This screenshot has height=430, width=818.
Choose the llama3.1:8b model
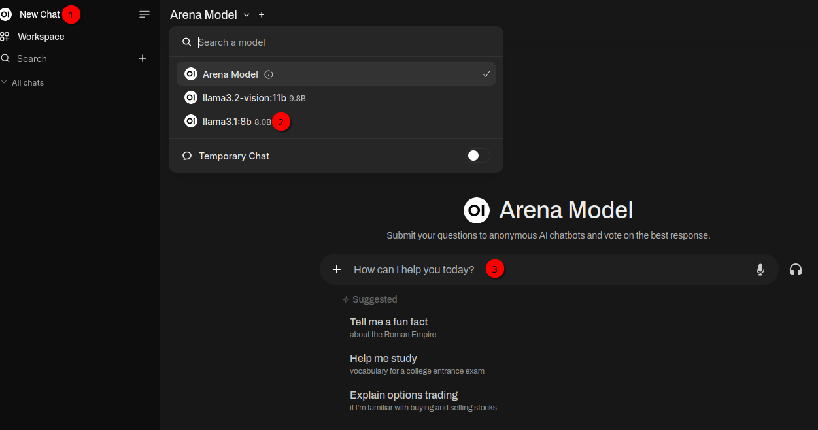coord(336,122)
